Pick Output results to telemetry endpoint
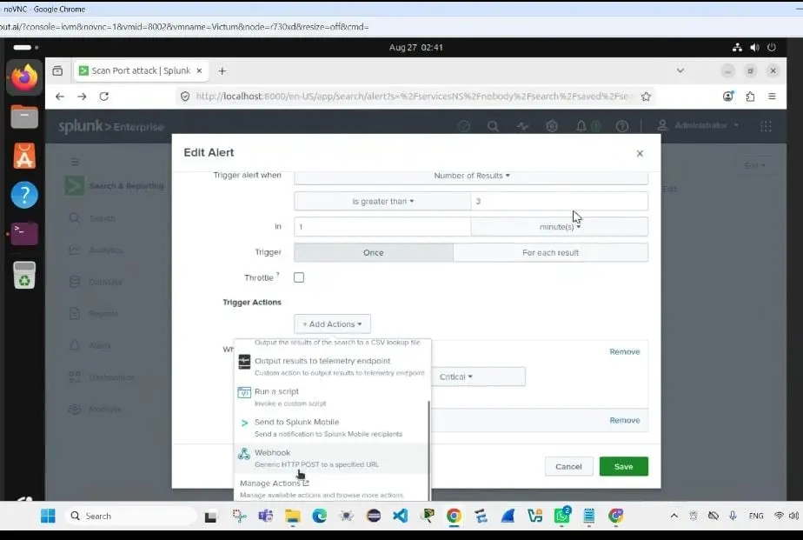 tap(332, 366)
